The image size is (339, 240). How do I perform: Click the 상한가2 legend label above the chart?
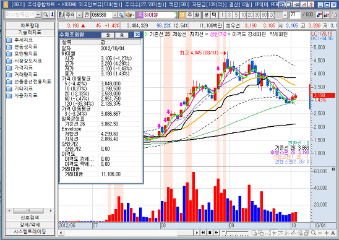218,35
